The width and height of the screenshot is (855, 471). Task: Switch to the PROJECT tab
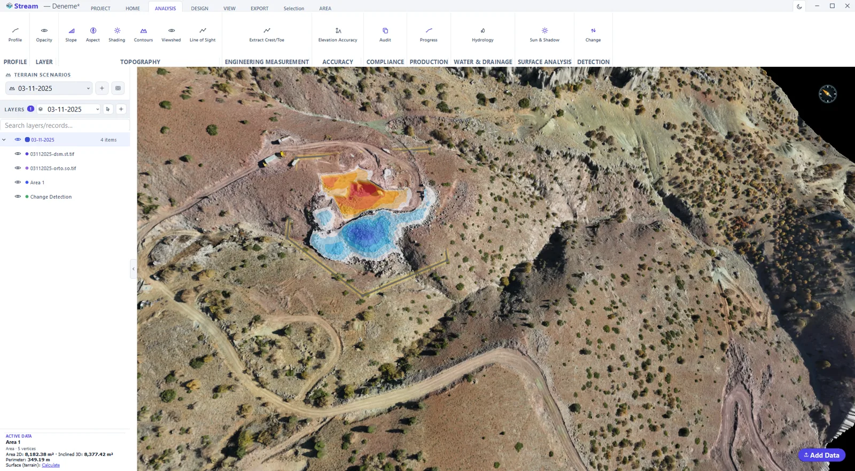tap(100, 9)
